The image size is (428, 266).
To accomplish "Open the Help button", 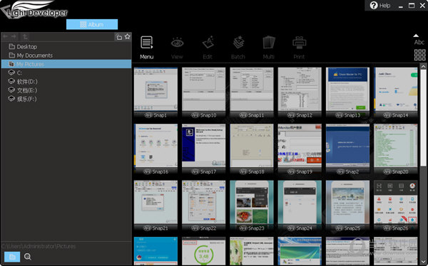I will click(x=380, y=6).
